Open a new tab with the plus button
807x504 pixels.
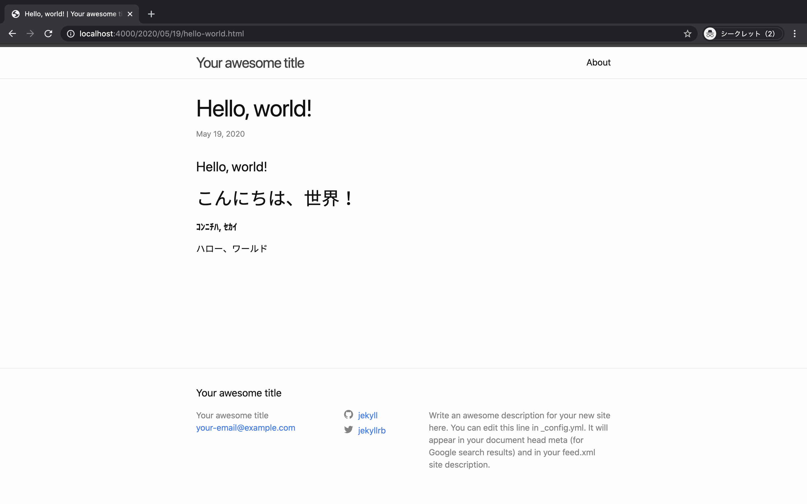point(151,14)
